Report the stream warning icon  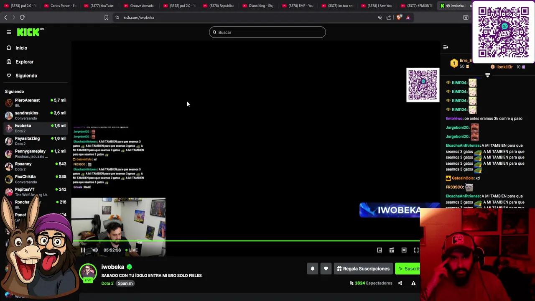[x=413, y=283]
